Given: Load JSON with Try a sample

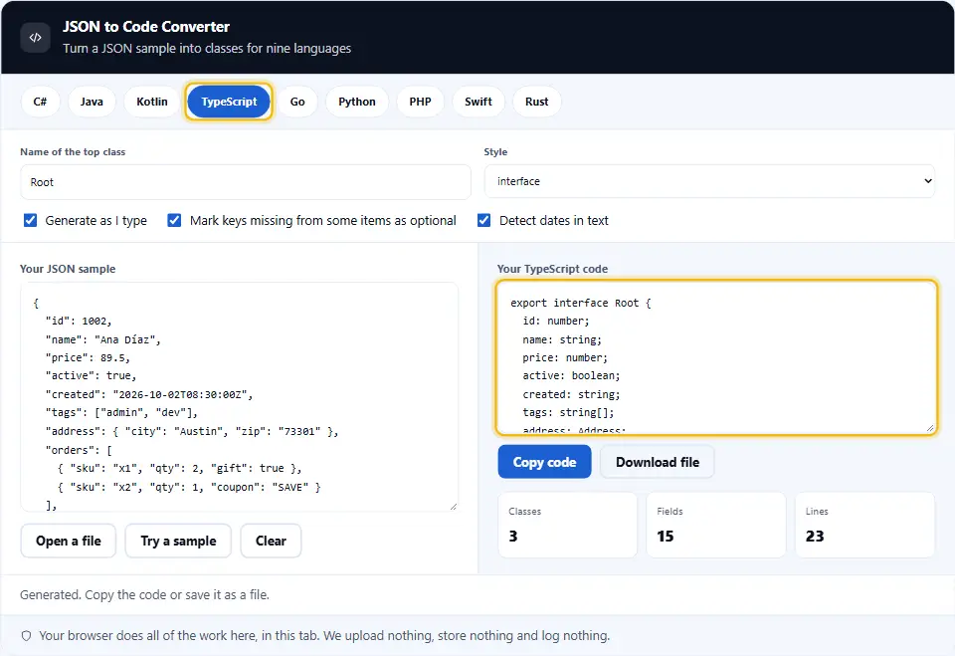Looking at the screenshot, I should click(x=178, y=541).
